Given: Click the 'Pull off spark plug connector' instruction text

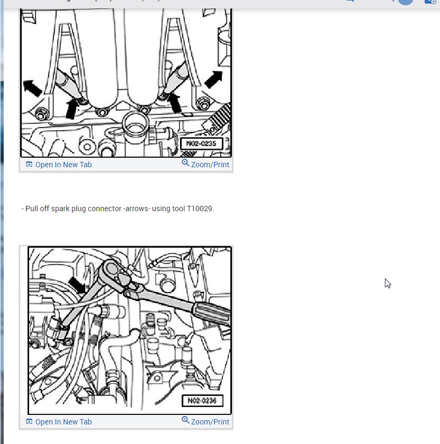Looking at the screenshot, I should (118, 209).
